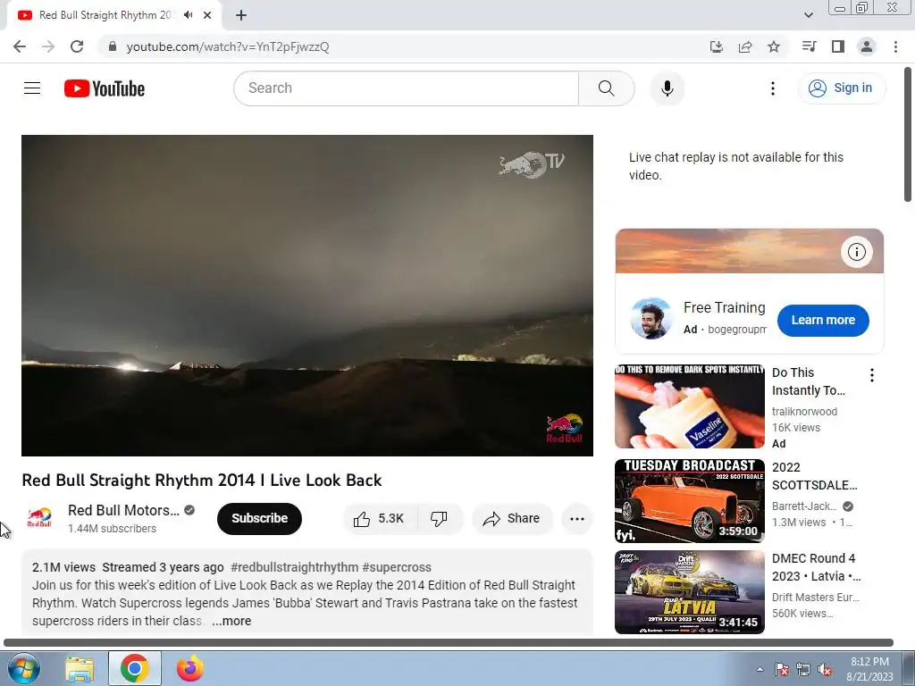Image resolution: width=915 pixels, height=686 pixels.
Task: Open the Chrome profile avatar
Action: tap(867, 46)
